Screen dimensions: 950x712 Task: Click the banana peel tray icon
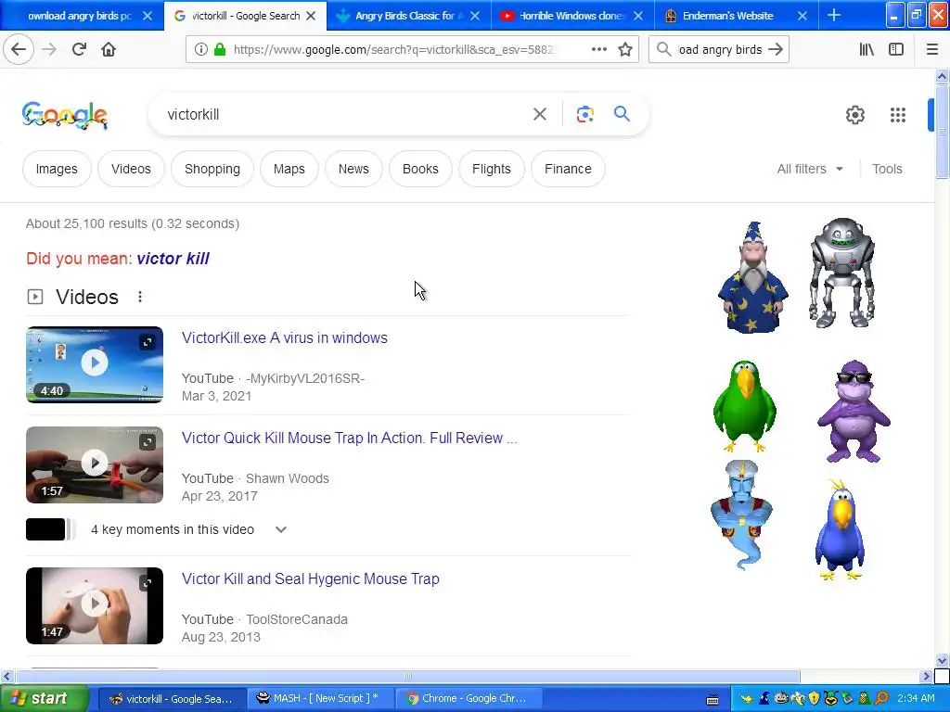tap(797, 698)
